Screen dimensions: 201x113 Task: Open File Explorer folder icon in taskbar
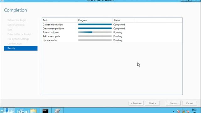coord(33,111)
